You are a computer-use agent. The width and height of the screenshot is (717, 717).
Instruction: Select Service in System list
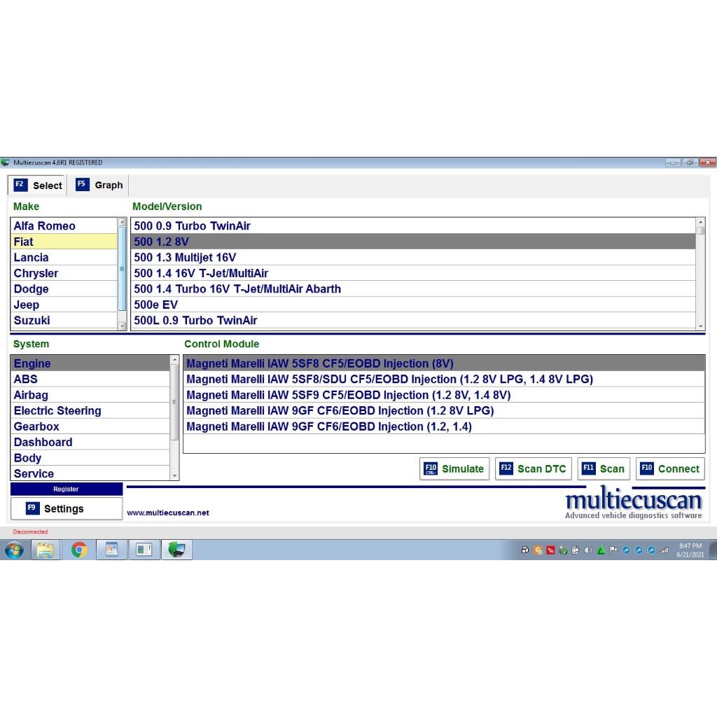tap(90, 474)
